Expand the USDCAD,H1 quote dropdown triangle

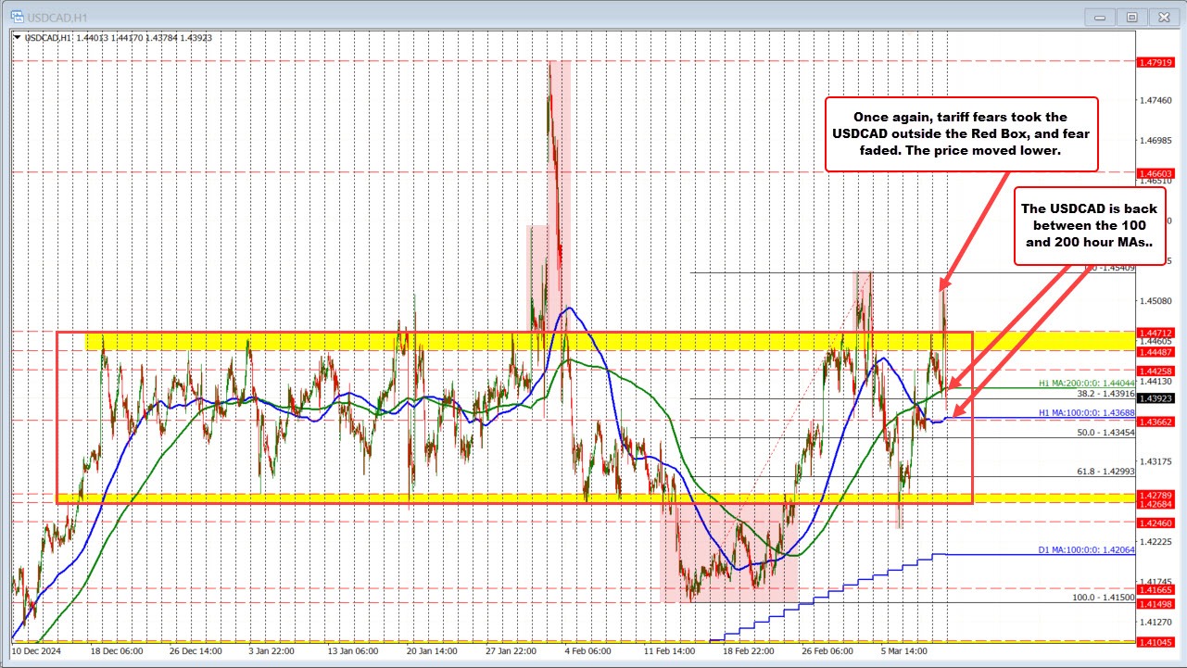(x=16, y=38)
